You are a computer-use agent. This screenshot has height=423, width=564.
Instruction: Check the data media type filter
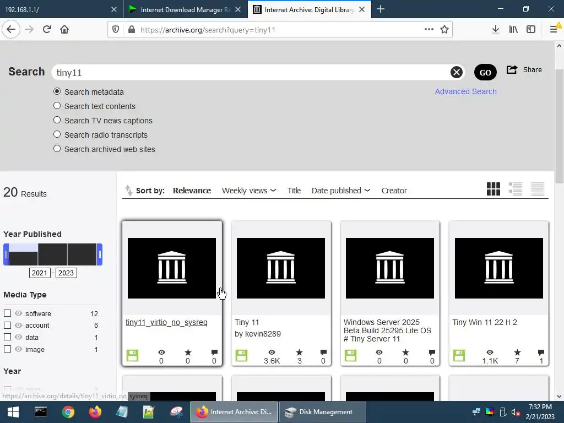tap(7, 337)
